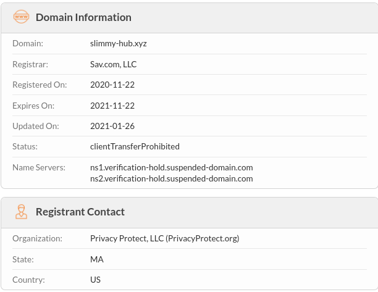Click the registrant person icon
The height and width of the screenshot is (292, 378).
(x=21, y=212)
